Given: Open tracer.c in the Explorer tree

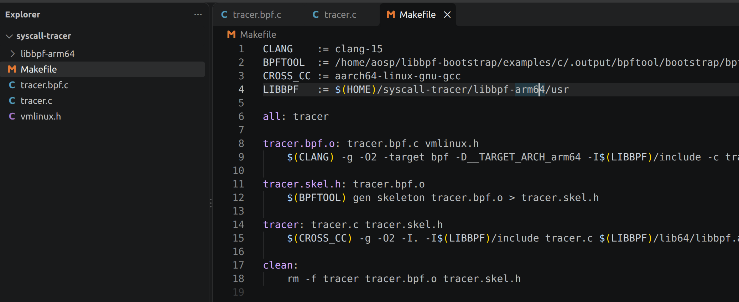Looking at the screenshot, I should 103,101.
